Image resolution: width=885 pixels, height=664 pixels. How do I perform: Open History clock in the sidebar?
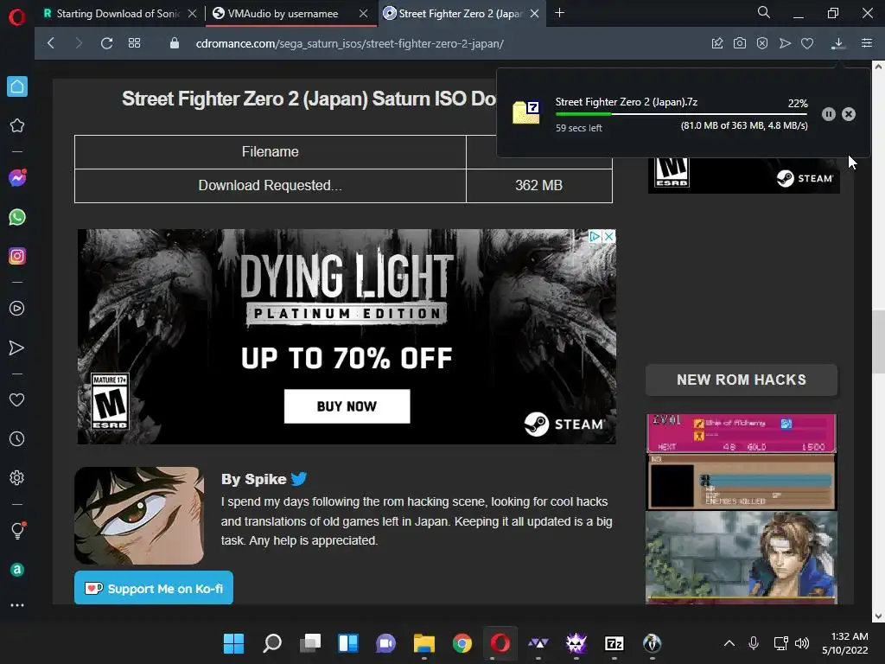click(17, 438)
